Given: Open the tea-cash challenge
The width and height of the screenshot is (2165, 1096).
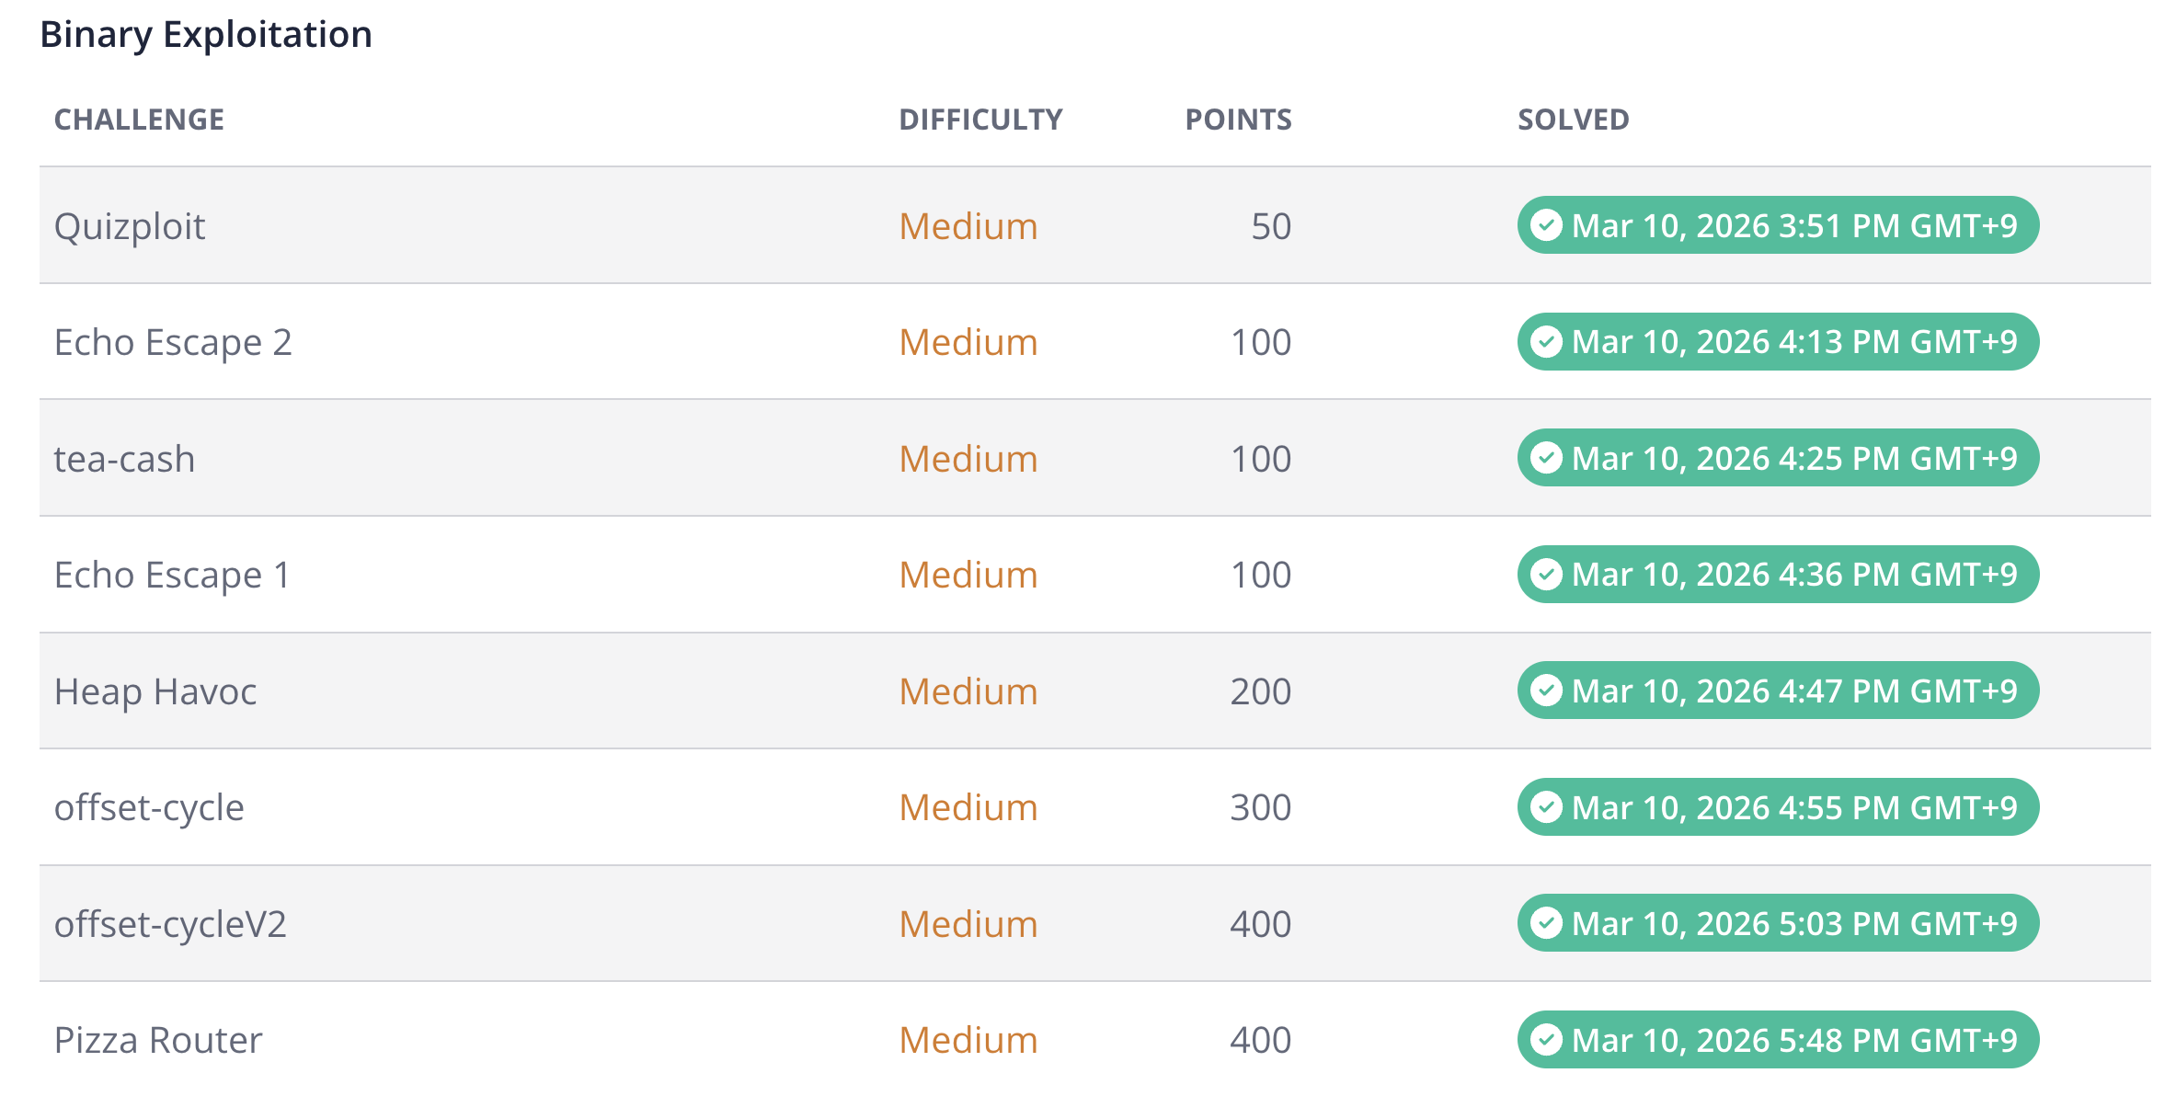Looking at the screenshot, I should coord(124,459).
